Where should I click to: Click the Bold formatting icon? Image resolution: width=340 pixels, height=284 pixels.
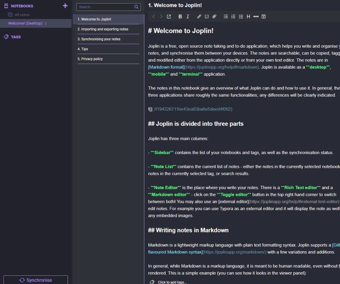tap(180, 16)
